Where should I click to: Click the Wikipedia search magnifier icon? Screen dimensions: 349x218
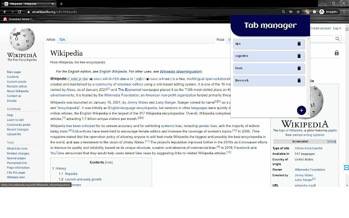(x=338, y=39)
